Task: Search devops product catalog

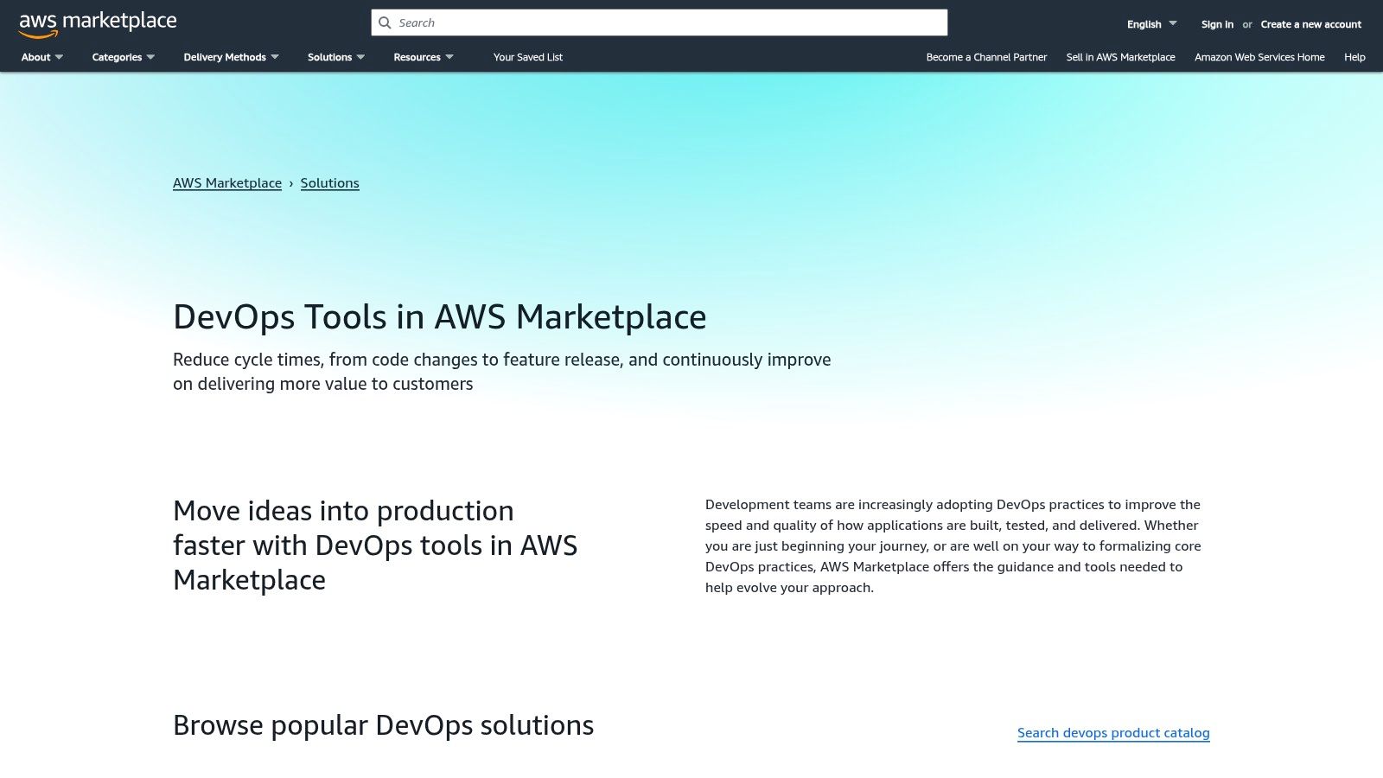Action: [1113, 732]
